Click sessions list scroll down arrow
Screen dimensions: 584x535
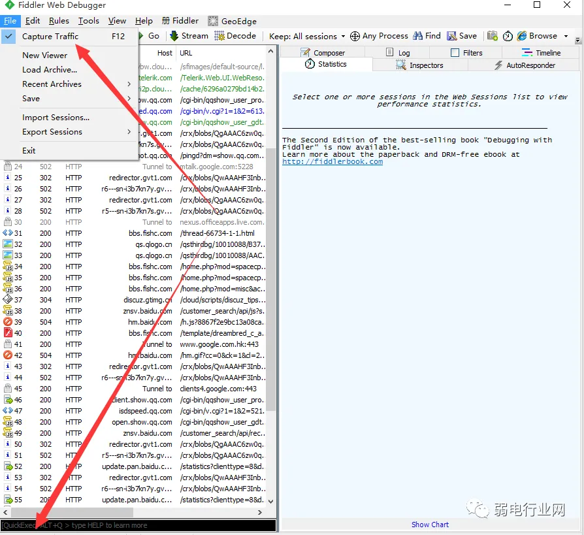tap(271, 502)
